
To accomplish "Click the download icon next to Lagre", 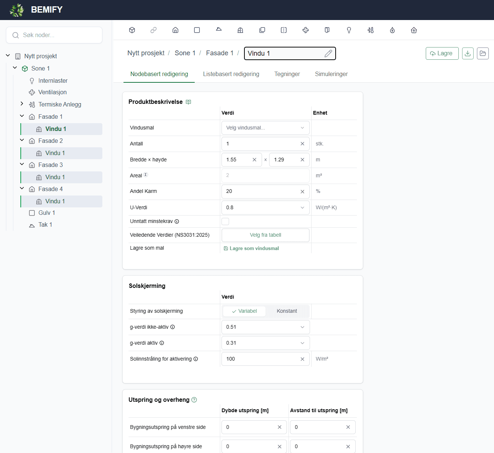I will 468,53.
